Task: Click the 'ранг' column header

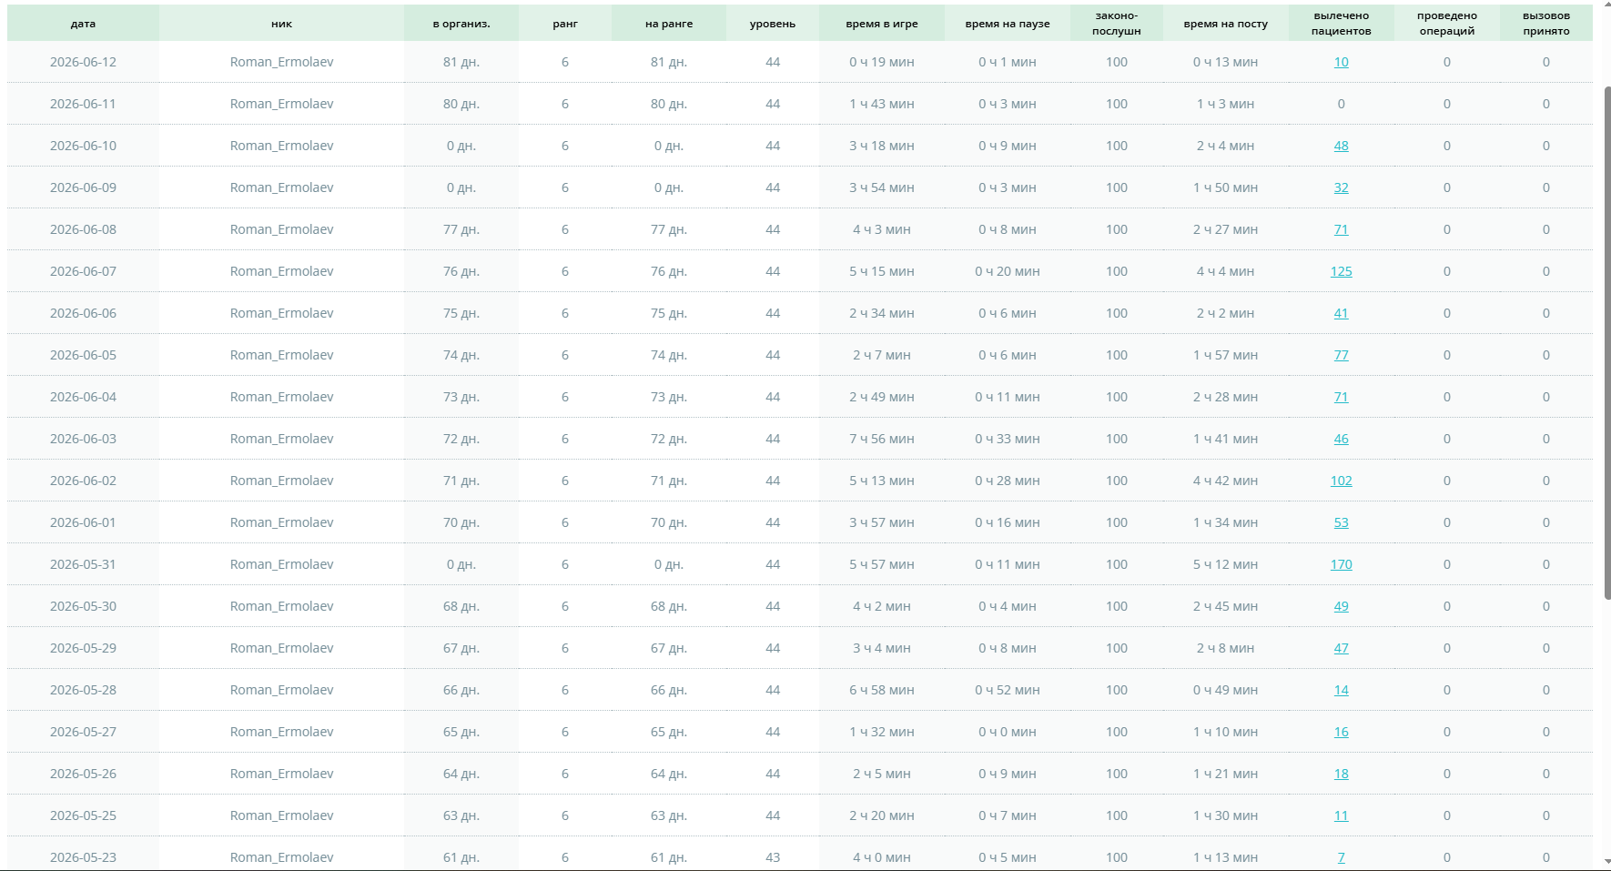Action: coord(565,24)
